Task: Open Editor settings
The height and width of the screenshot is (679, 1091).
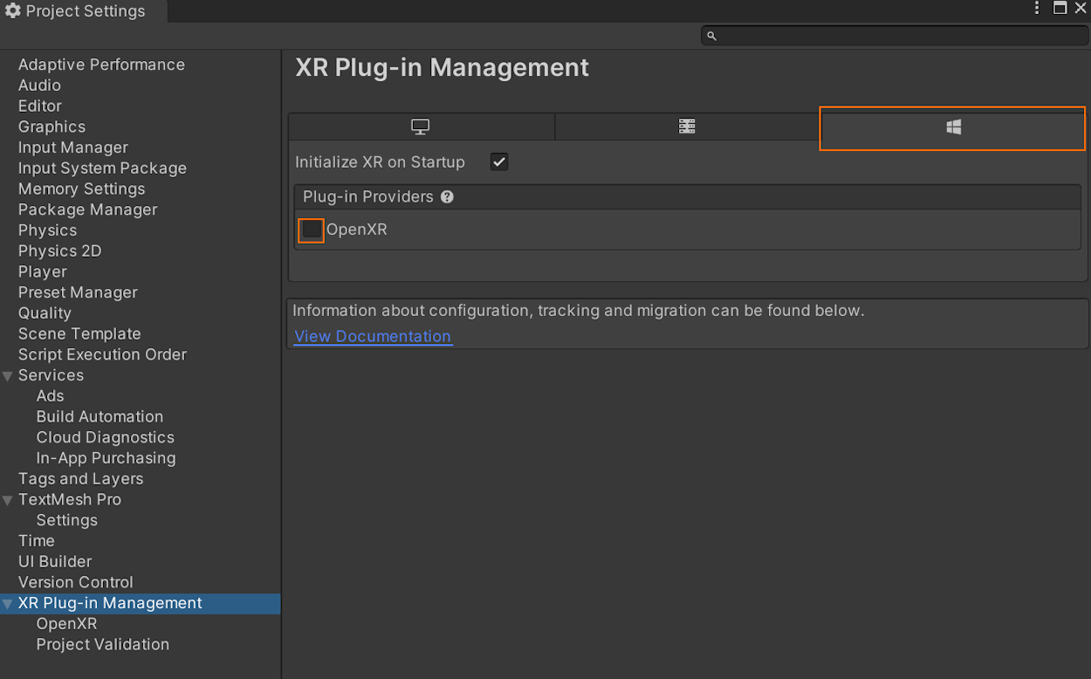Action: (x=40, y=106)
